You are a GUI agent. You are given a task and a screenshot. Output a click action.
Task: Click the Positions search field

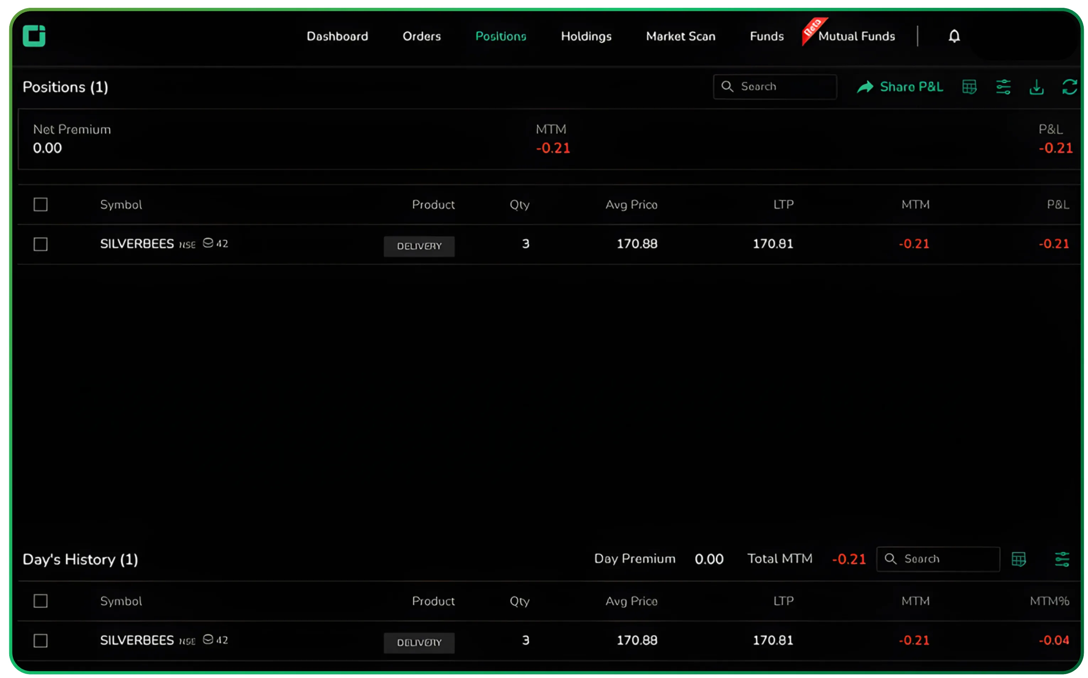click(775, 86)
